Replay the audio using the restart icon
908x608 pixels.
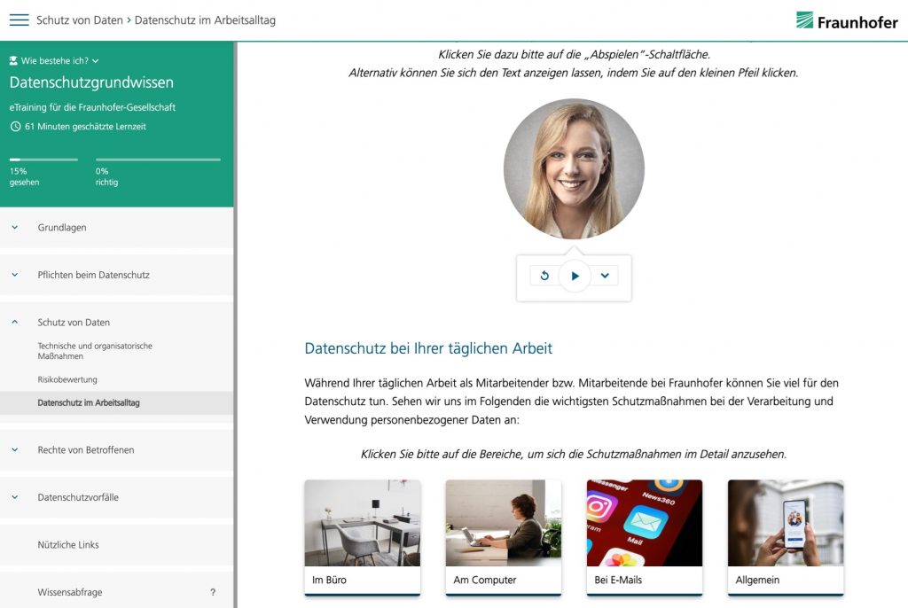pos(544,276)
